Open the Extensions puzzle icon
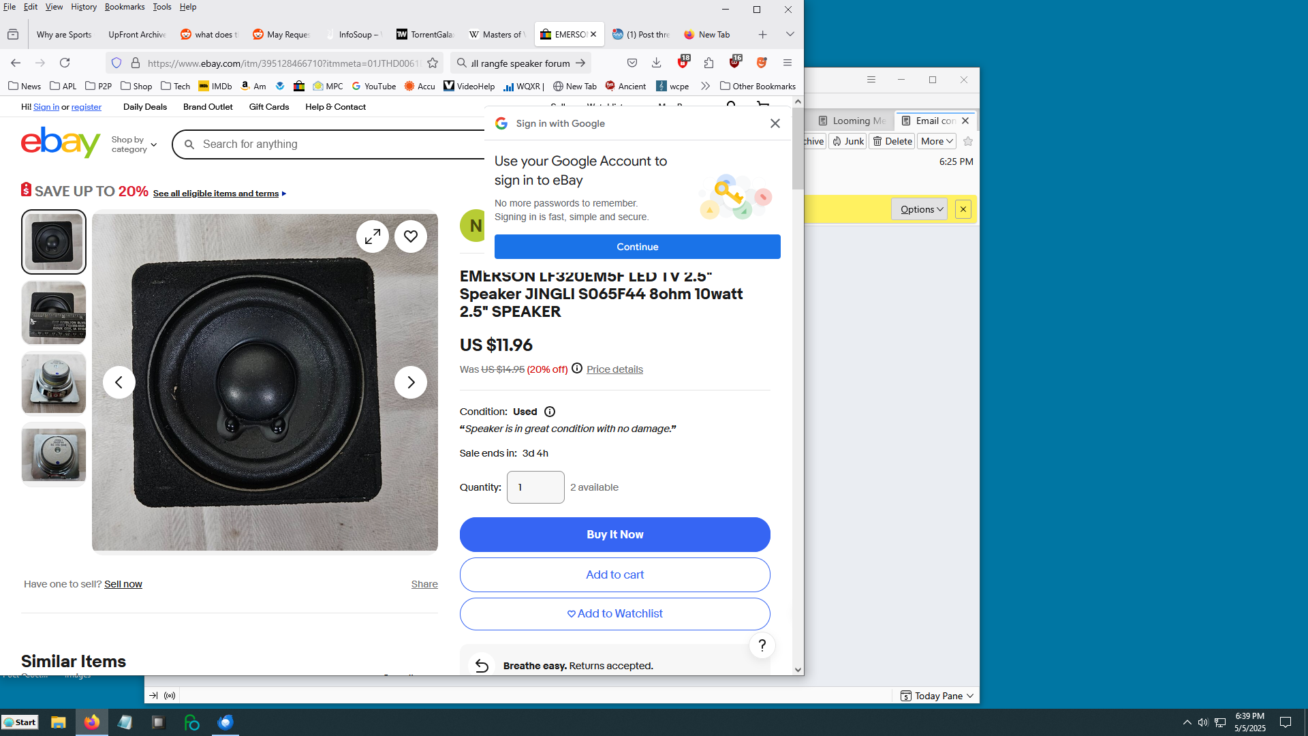Viewport: 1308px width, 736px height. 709,63
